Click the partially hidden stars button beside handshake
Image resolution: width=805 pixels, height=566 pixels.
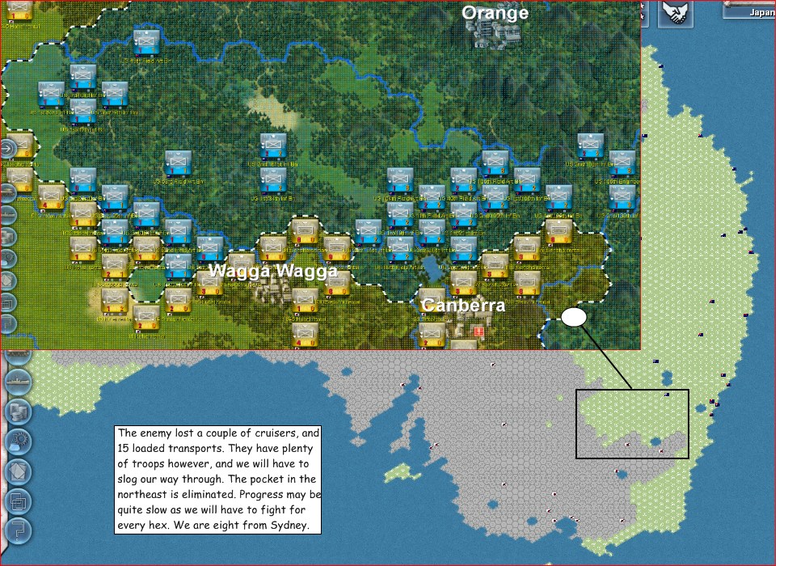click(x=645, y=14)
